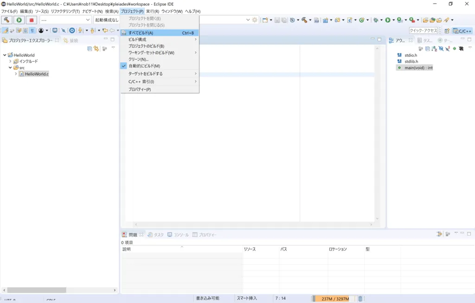Click the gear icon beside launch target
This screenshot has width=475, height=303.
(x=255, y=20)
